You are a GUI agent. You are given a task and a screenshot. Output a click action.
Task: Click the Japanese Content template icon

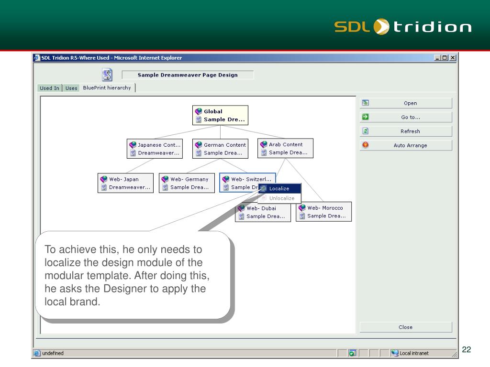coord(133,153)
